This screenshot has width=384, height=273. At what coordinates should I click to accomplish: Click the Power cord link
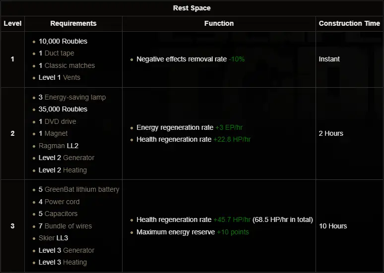pyautogui.click(x=62, y=202)
